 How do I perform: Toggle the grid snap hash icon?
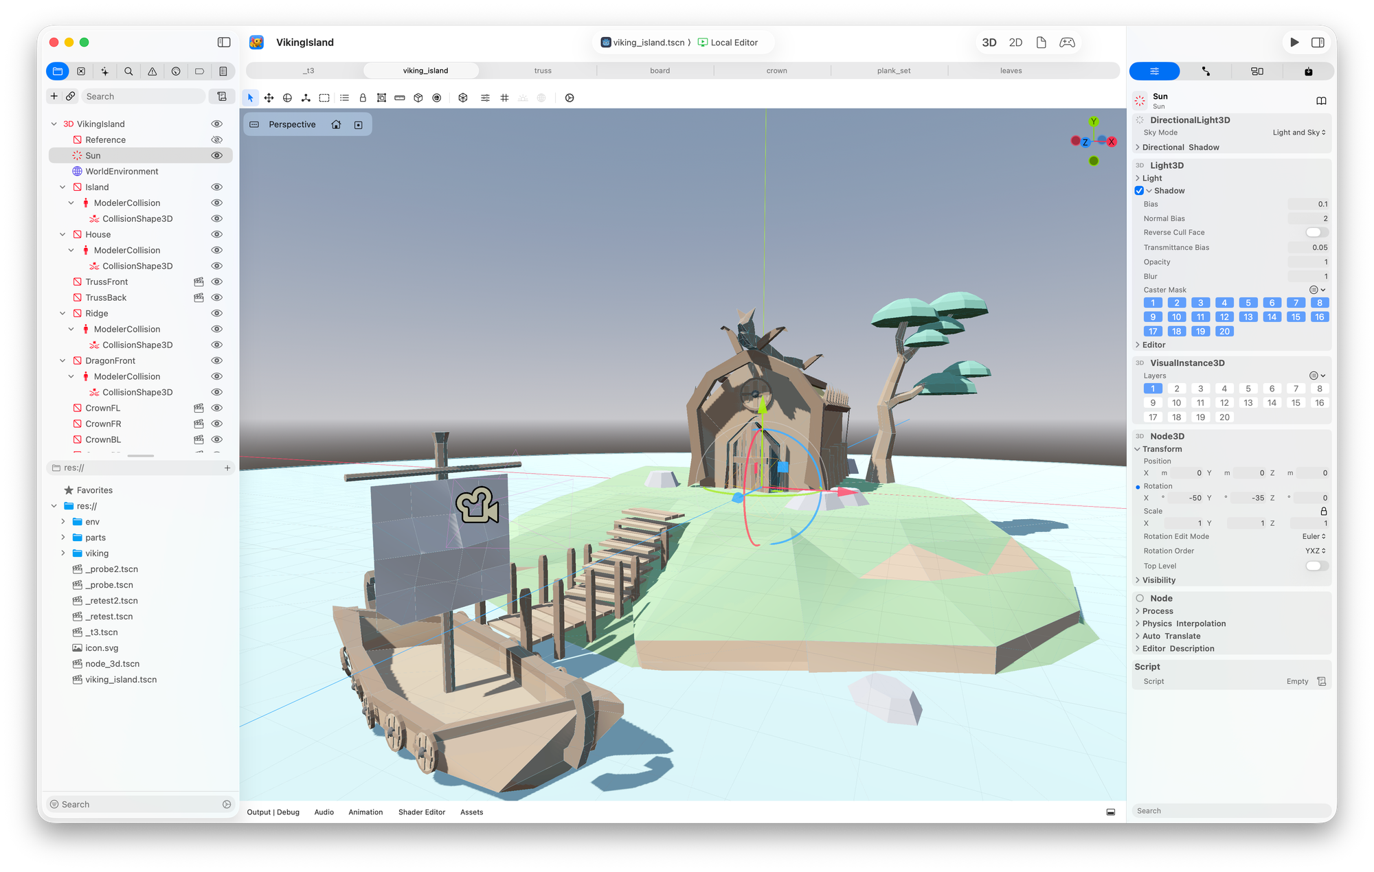[x=504, y=97]
